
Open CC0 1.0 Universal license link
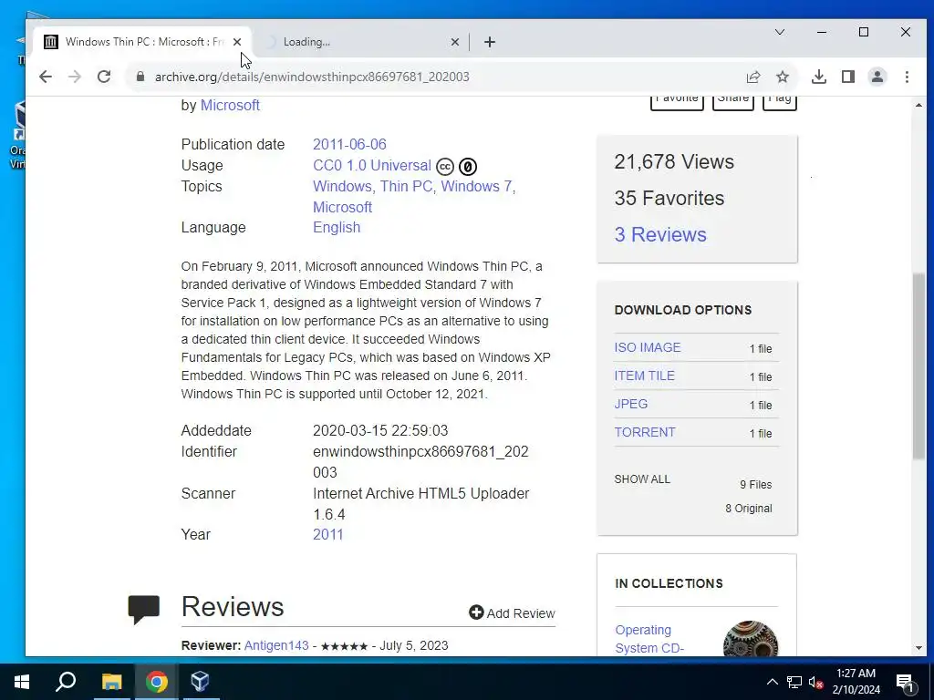[x=372, y=166]
